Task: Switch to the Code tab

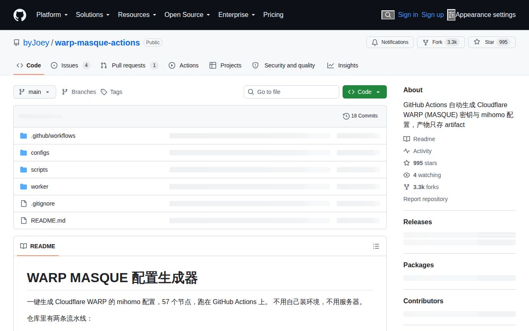Action: point(29,65)
